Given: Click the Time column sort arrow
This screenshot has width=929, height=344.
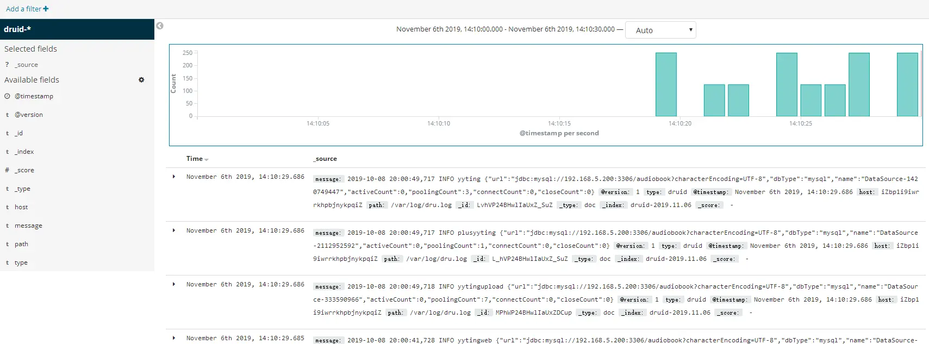Looking at the screenshot, I should [x=207, y=160].
